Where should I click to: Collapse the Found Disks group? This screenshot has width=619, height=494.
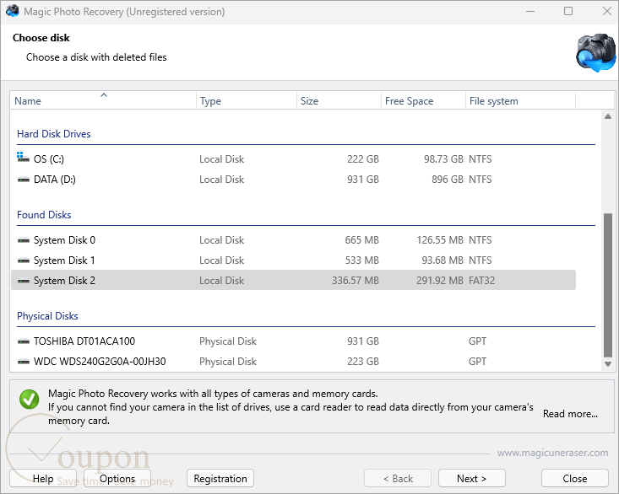[x=44, y=215]
